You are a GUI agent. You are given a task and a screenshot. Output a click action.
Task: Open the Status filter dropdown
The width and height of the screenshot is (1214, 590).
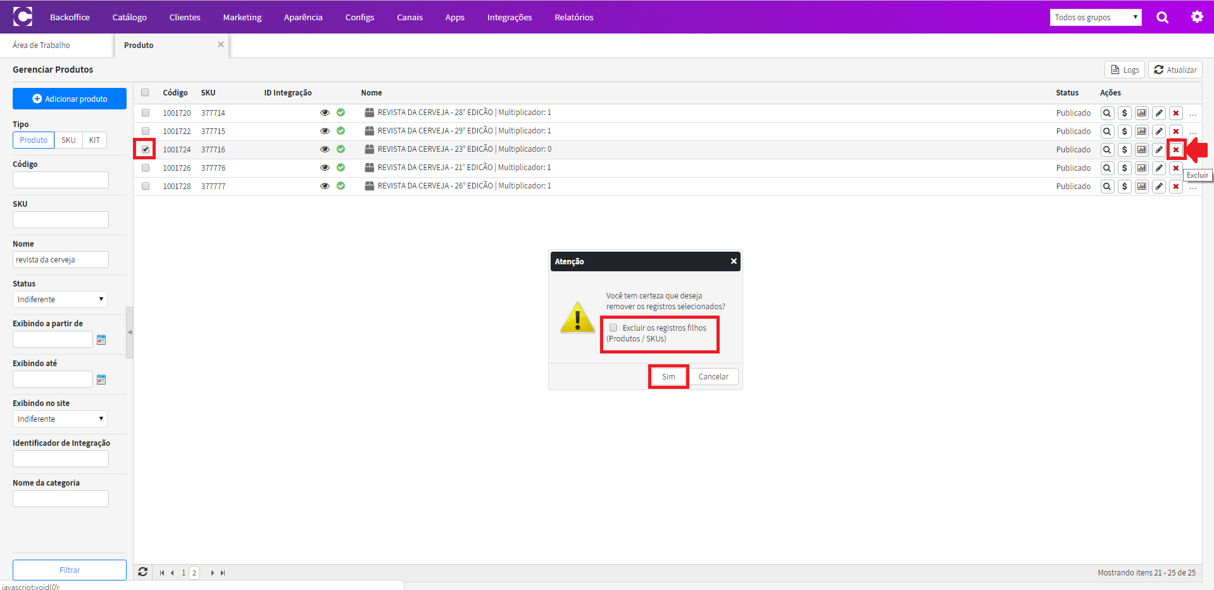click(60, 299)
